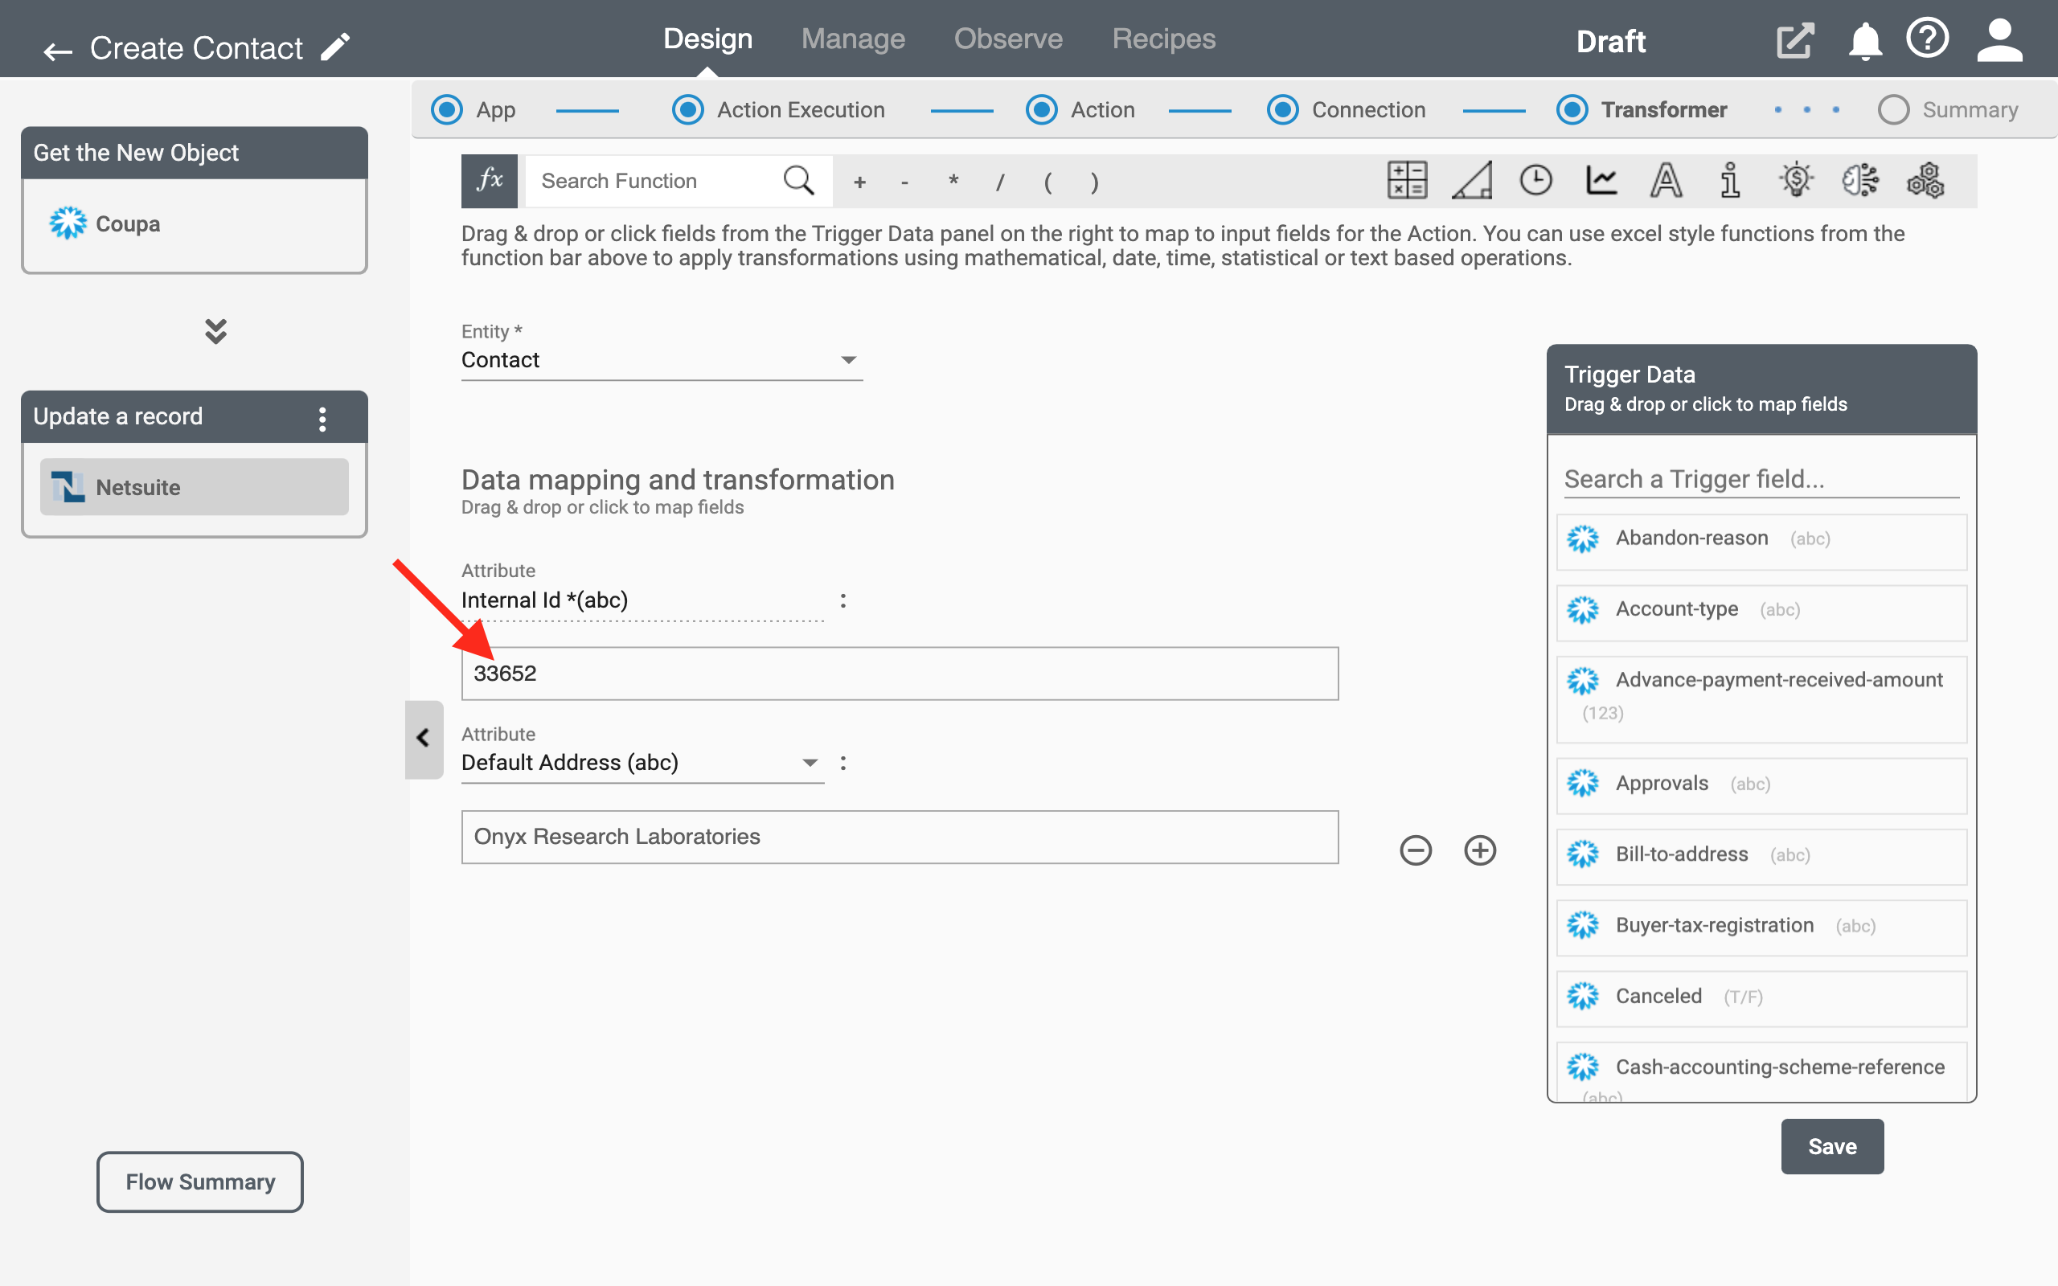Viewport: 2058px width, 1286px height.
Task: Click the fx function icon
Action: [489, 181]
